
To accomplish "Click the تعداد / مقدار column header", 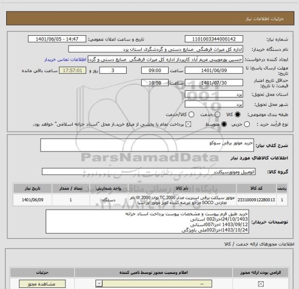I will tap(71, 188).
